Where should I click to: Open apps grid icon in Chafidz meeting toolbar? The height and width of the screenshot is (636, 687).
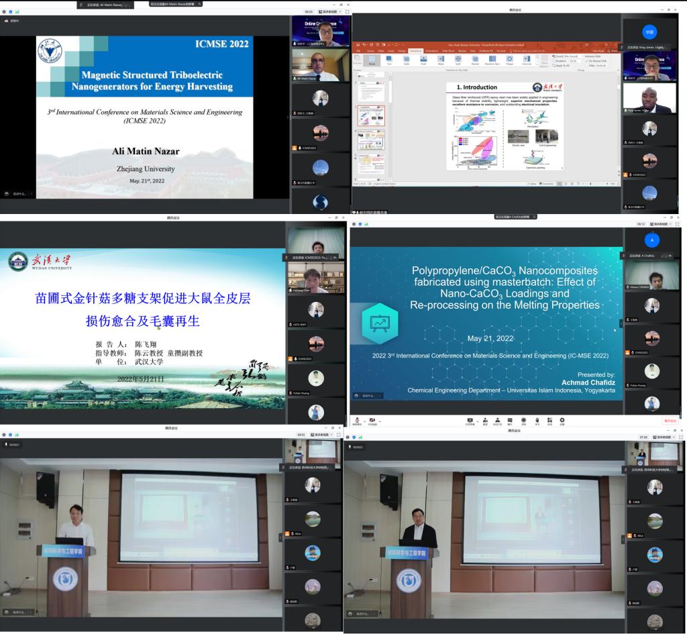tap(549, 421)
